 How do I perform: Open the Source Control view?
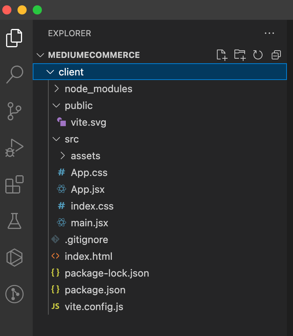14,111
